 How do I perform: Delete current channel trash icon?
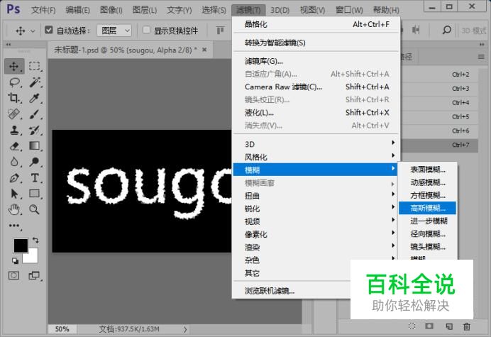tap(467, 326)
